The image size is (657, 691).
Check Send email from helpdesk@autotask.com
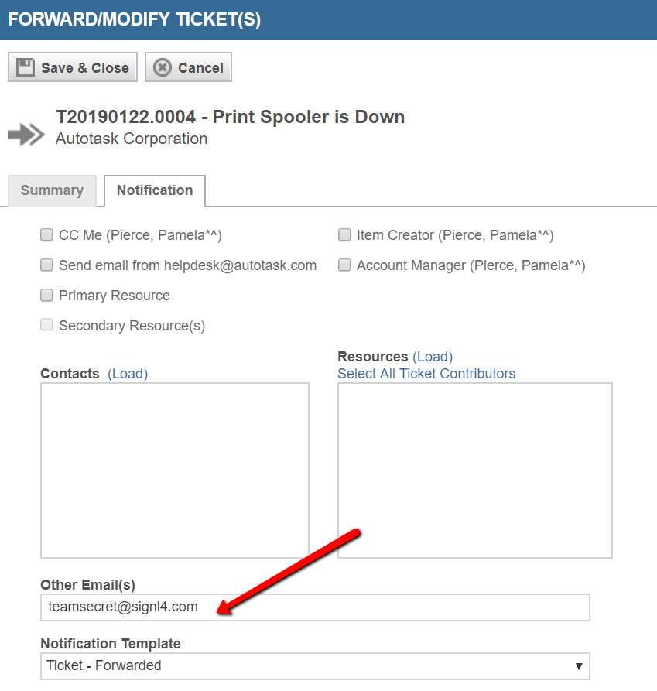point(46,265)
